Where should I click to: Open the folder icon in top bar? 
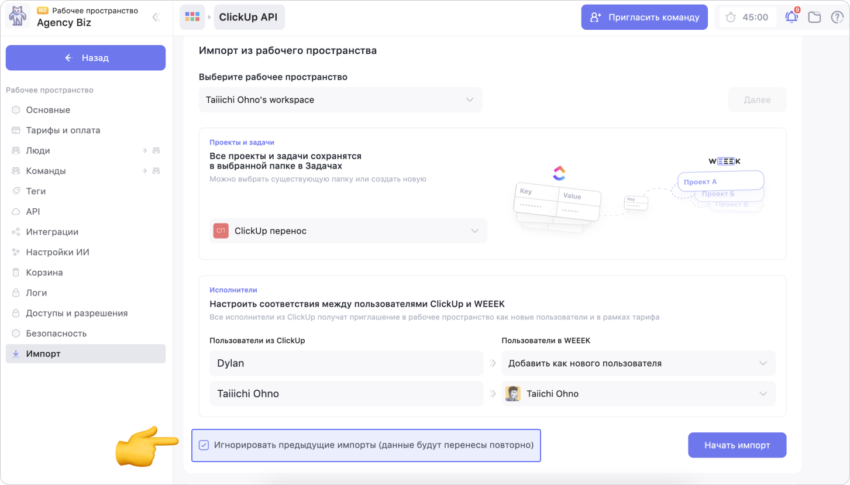pos(814,17)
